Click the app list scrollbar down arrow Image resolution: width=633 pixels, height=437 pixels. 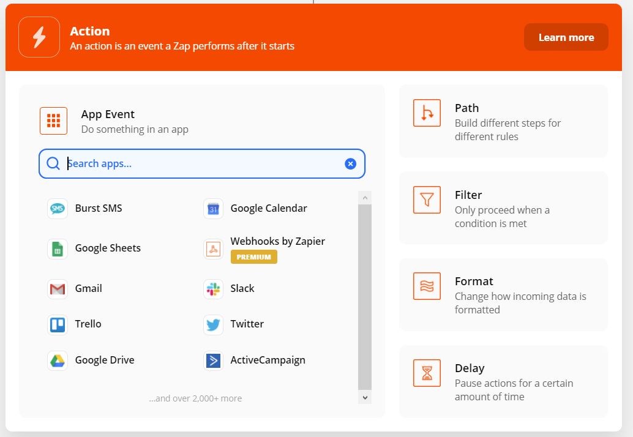click(365, 397)
